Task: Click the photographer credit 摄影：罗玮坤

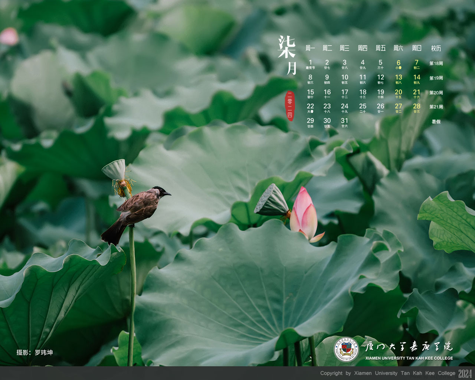Action: point(35,353)
